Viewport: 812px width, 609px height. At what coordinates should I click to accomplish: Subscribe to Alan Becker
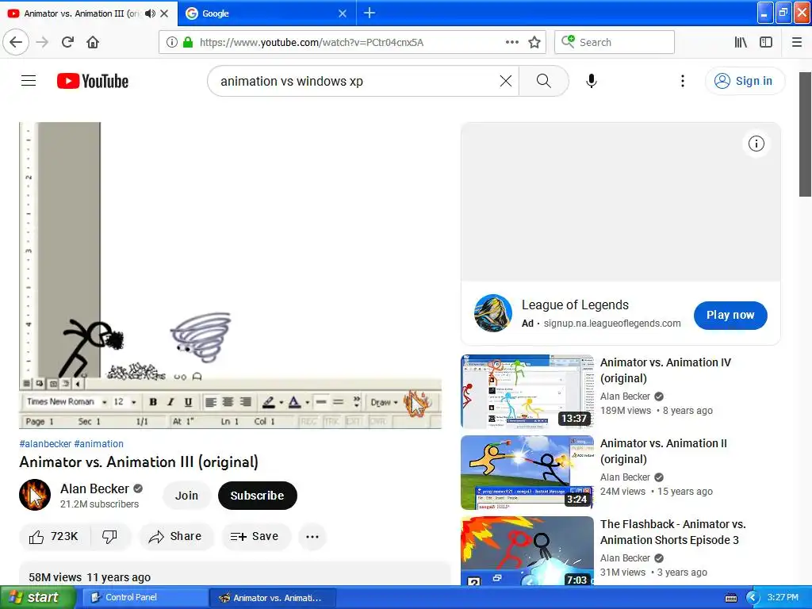pos(257,496)
